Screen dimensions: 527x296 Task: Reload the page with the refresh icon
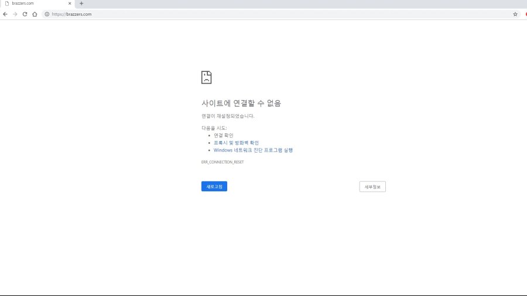click(25, 14)
